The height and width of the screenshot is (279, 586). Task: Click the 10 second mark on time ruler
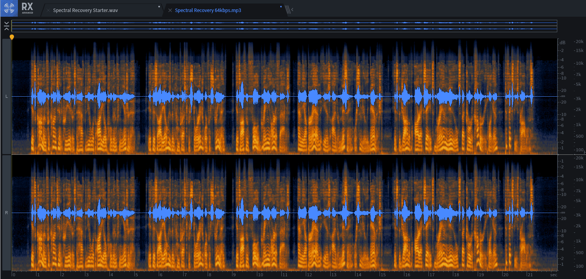pyautogui.click(x=260, y=275)
